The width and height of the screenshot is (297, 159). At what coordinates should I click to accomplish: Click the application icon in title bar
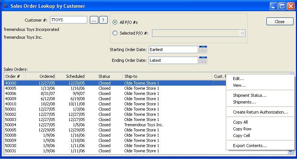click(6, 6)
